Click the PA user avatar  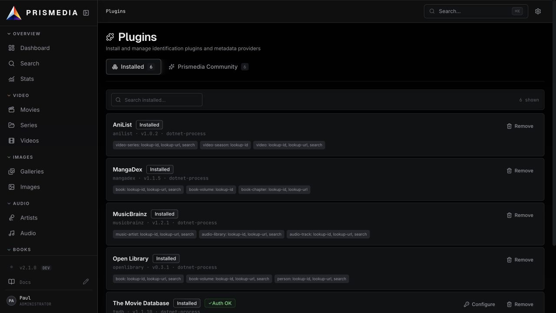[x=11, y=300]
